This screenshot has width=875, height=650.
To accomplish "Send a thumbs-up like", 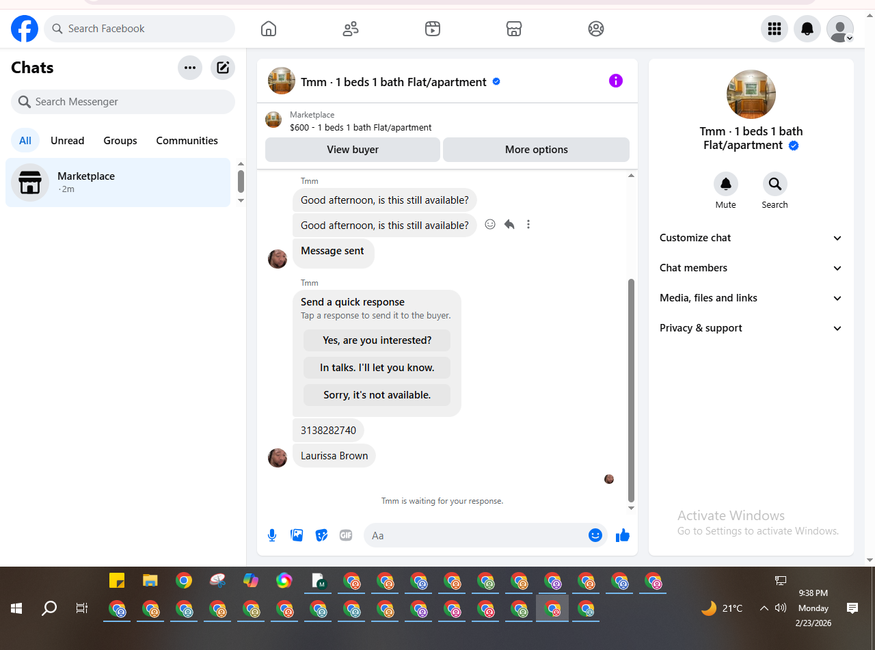I will point(623,535).
